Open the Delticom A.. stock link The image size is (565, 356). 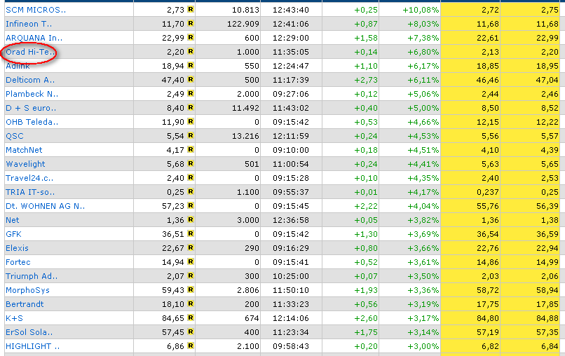(30, 80)
